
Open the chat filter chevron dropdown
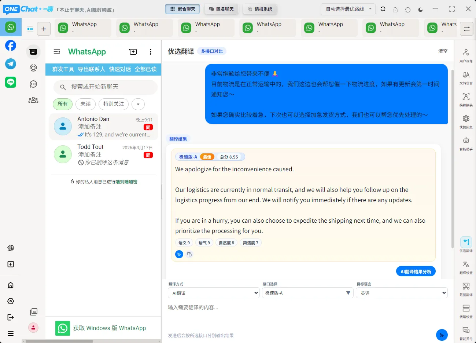pyautogui.click(x=138, y=104)
